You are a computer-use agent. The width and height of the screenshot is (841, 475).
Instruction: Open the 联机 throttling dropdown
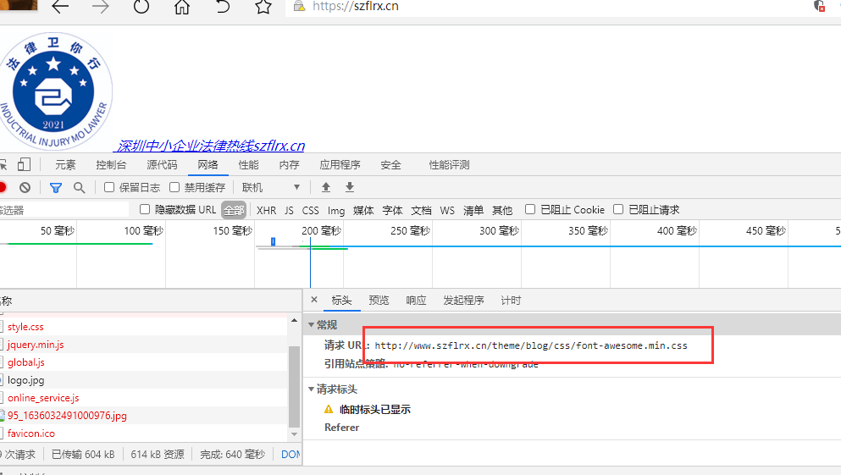pyautogui.click(x=271, y=187)
